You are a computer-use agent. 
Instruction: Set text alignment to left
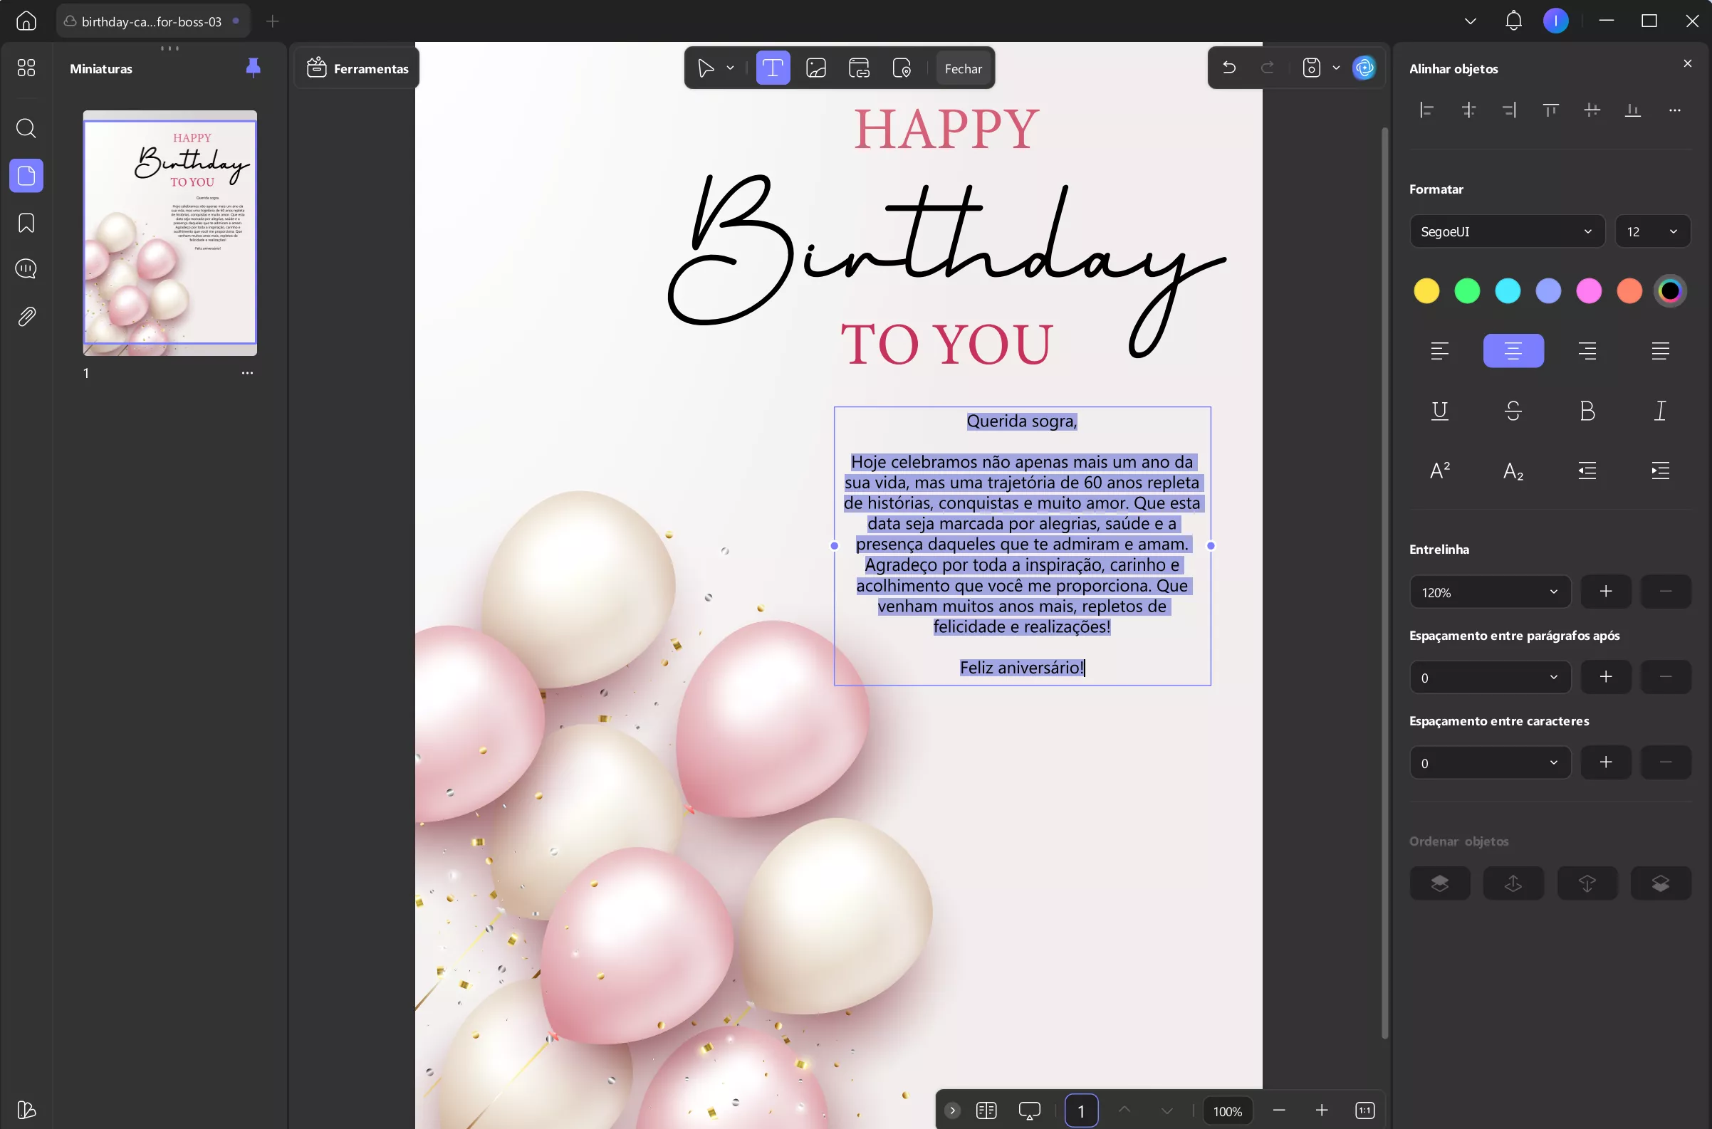[x=1440, y=351]
